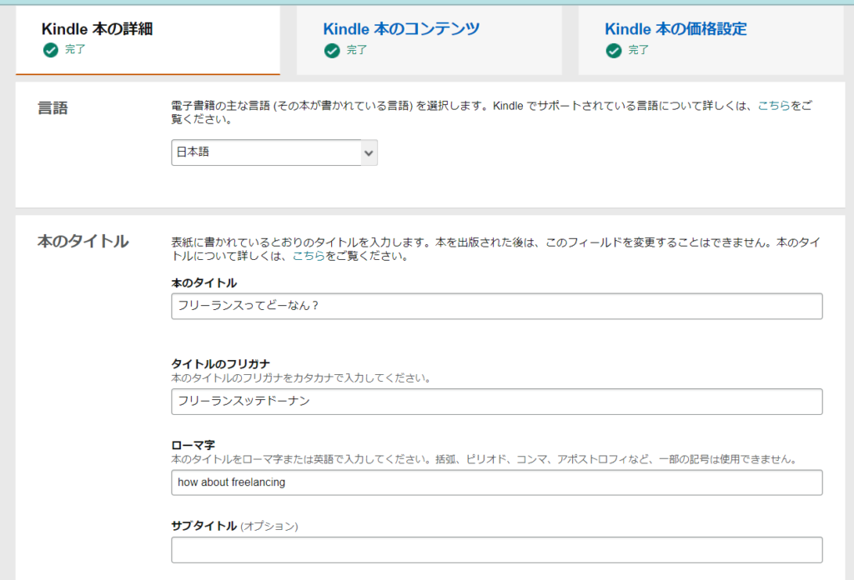Click the サブタイトル (オプション) label
The image size is (854, 580).
coord(234,526)
